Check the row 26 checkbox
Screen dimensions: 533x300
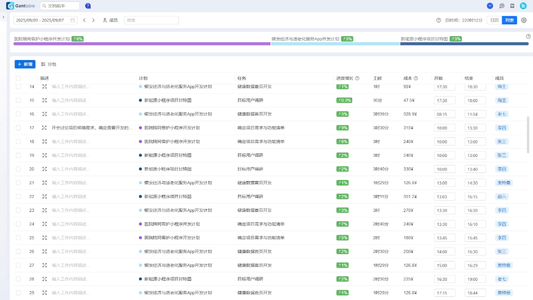tap(18, 251)
